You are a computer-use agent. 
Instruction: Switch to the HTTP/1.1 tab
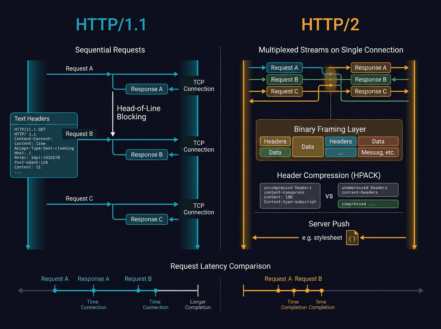pos(111,25)
